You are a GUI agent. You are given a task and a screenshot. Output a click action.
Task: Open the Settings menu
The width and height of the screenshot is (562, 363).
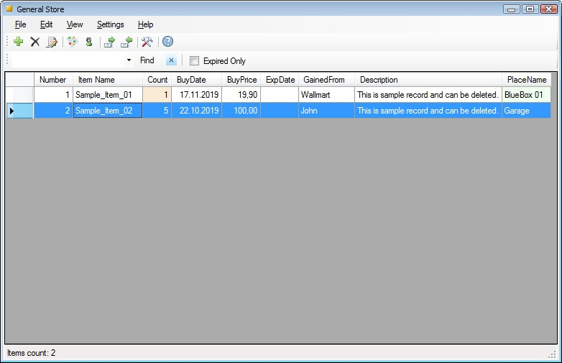point(111,24)
